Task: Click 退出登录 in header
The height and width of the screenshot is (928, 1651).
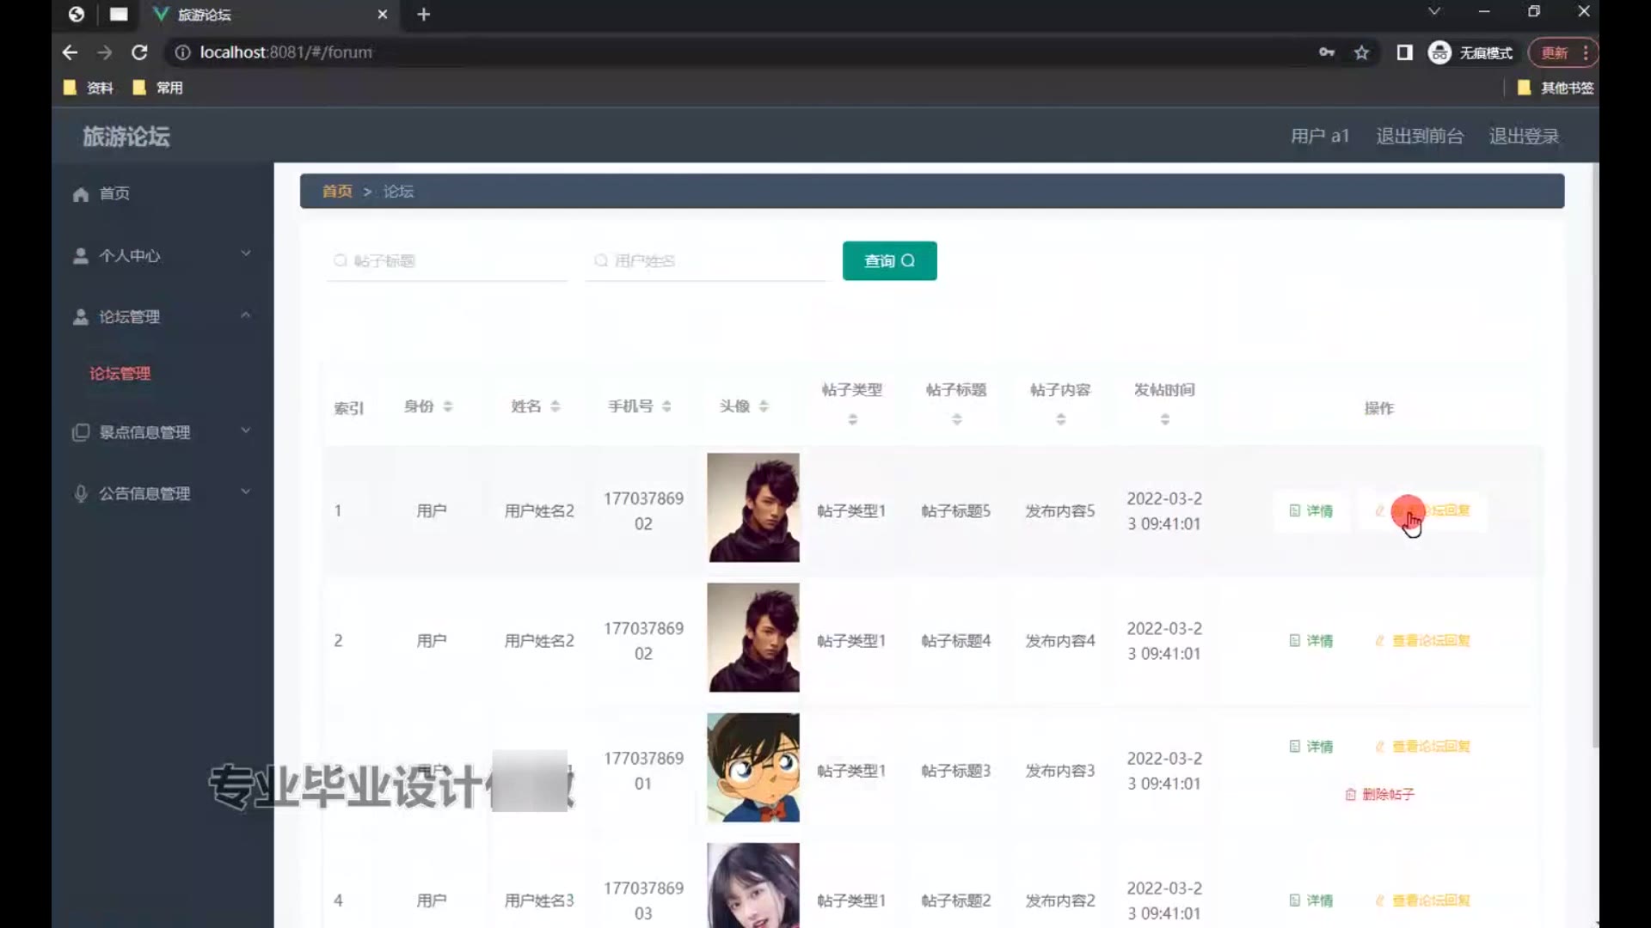Action: click(1524, 136)
